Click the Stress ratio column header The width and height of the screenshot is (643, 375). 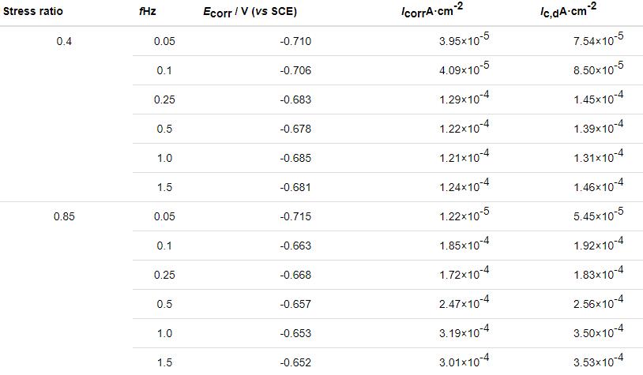(33, 13)
